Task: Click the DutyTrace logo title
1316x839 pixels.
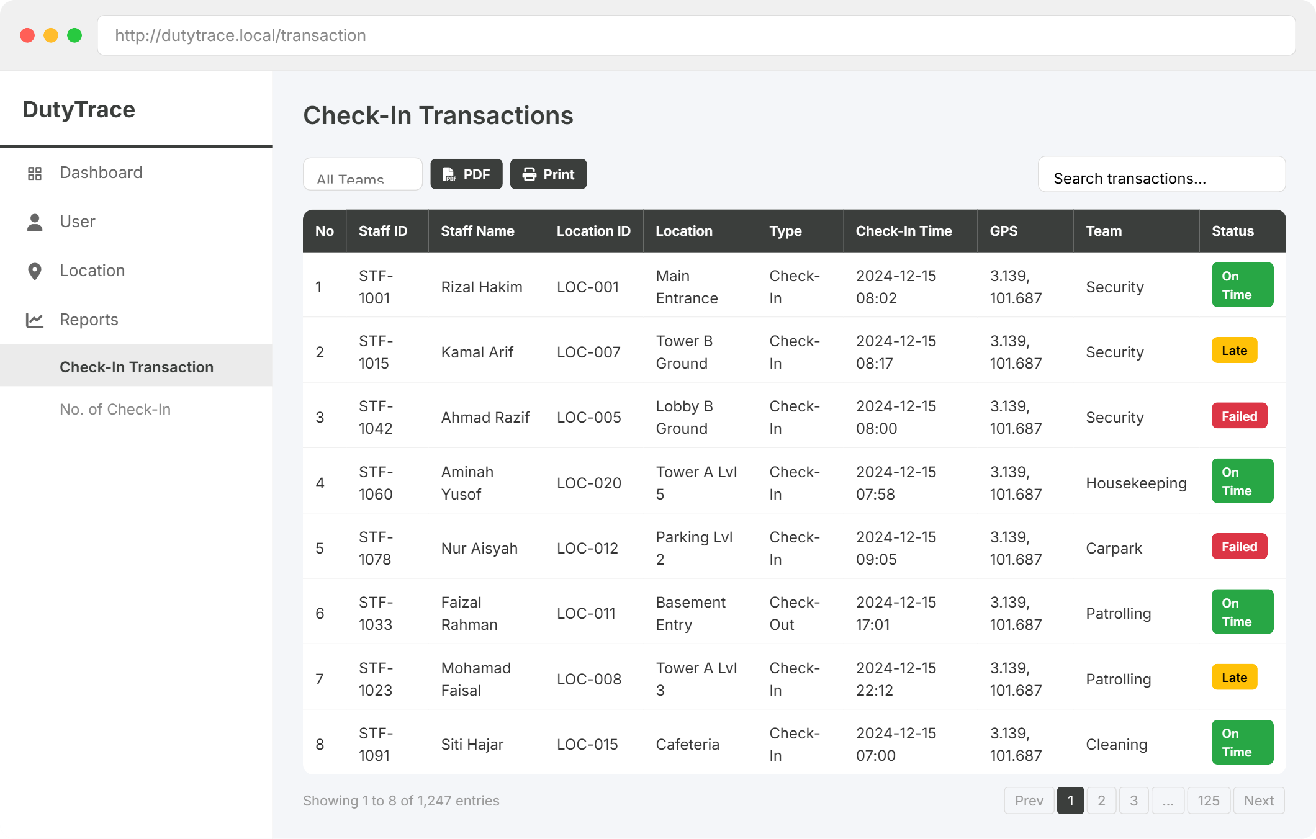Action: tap(79, 109)
